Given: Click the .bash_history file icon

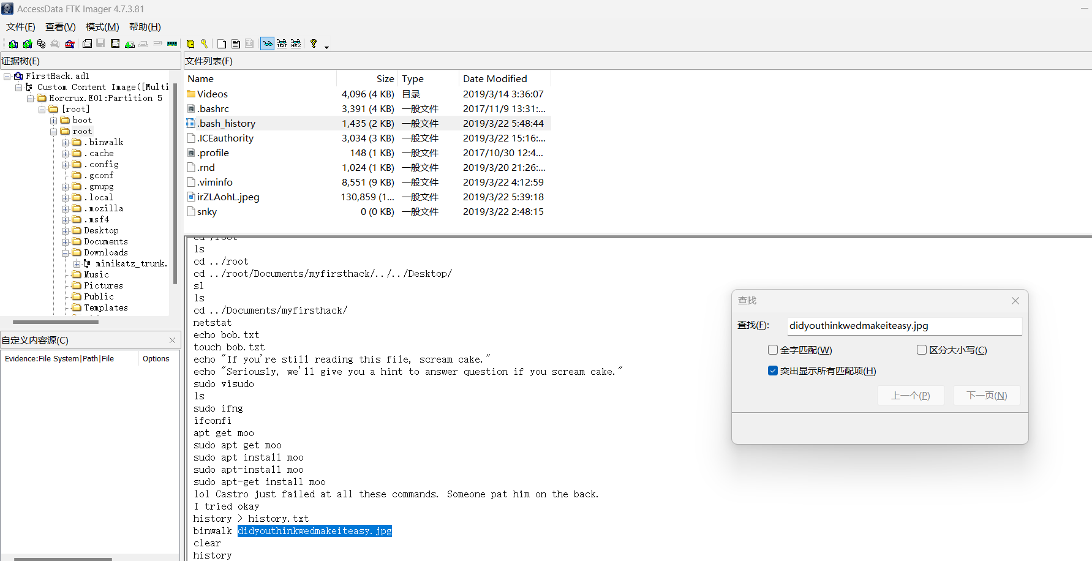Looking at the screenshot, I should [x=191, y=123].
